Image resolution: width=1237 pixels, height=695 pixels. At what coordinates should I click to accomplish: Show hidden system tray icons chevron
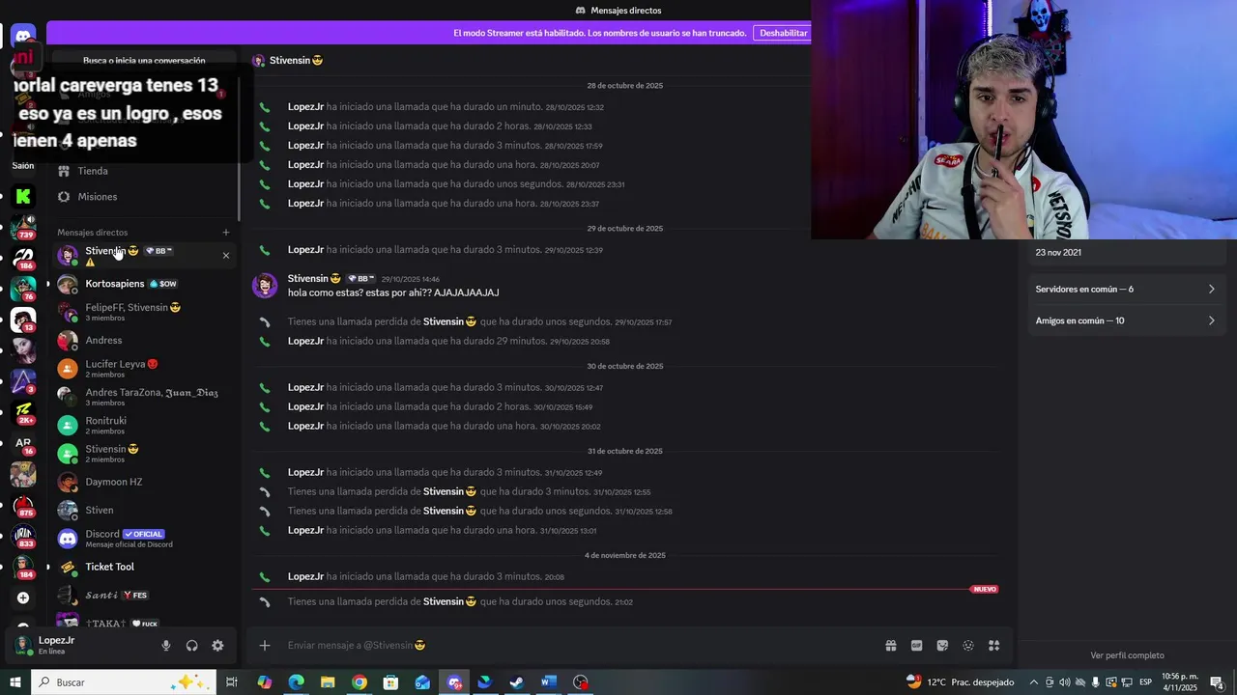pyautogui.click(x=1033, y=682)
